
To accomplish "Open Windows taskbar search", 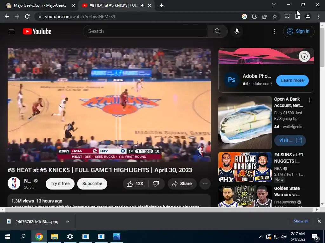I will (x=23, y=237).
